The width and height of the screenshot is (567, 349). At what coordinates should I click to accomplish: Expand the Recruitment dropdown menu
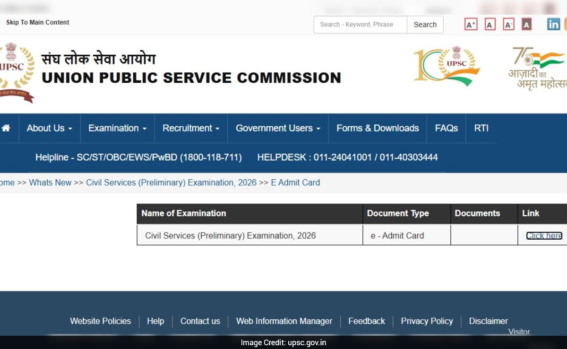(191, 128)
